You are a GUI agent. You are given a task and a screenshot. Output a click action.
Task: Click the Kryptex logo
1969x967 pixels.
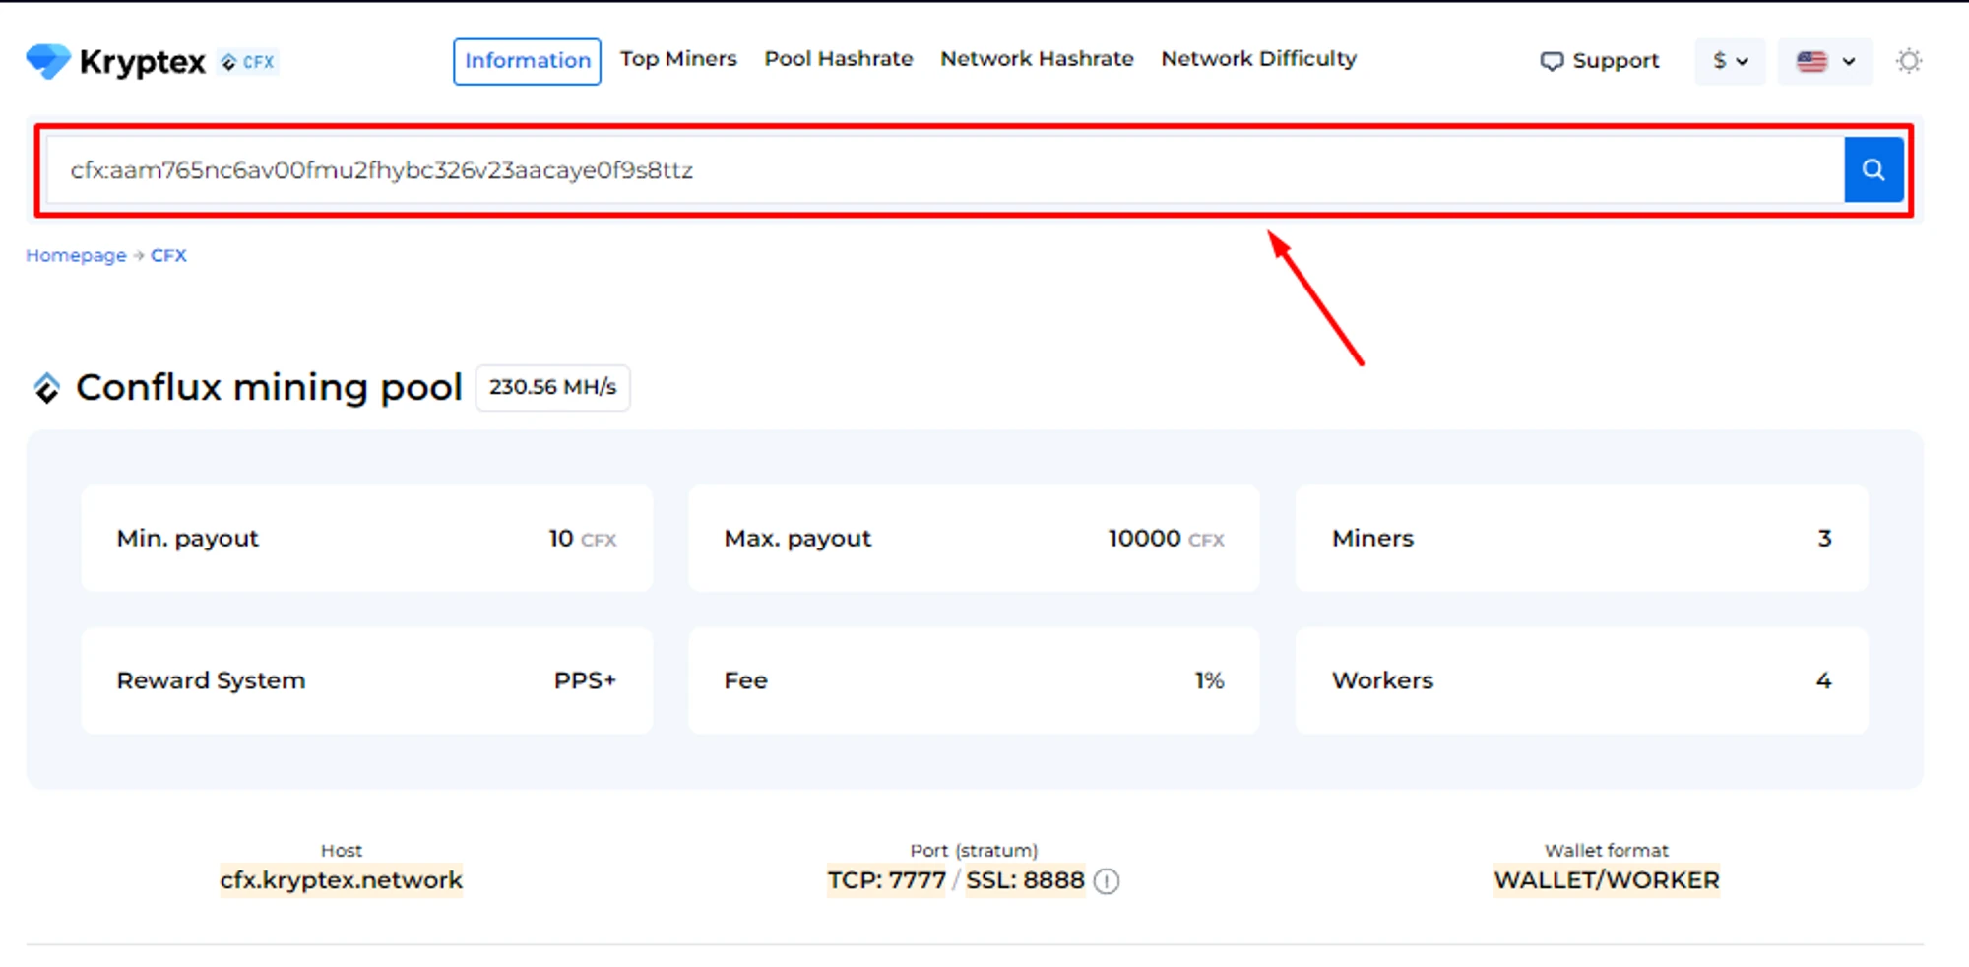tap(115, 61)
